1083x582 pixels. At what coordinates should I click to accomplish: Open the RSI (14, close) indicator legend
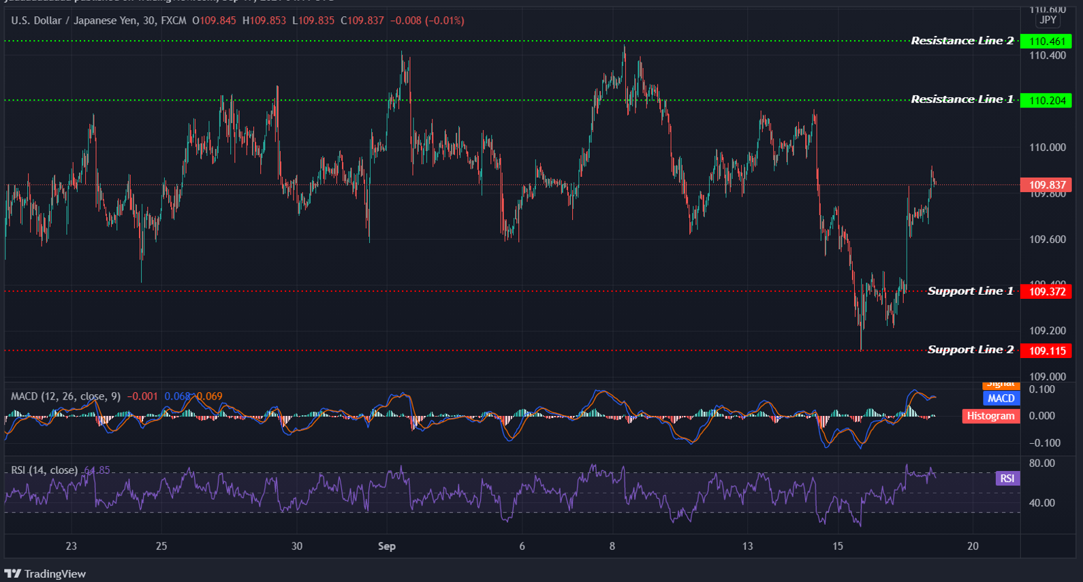click(44, 470)
